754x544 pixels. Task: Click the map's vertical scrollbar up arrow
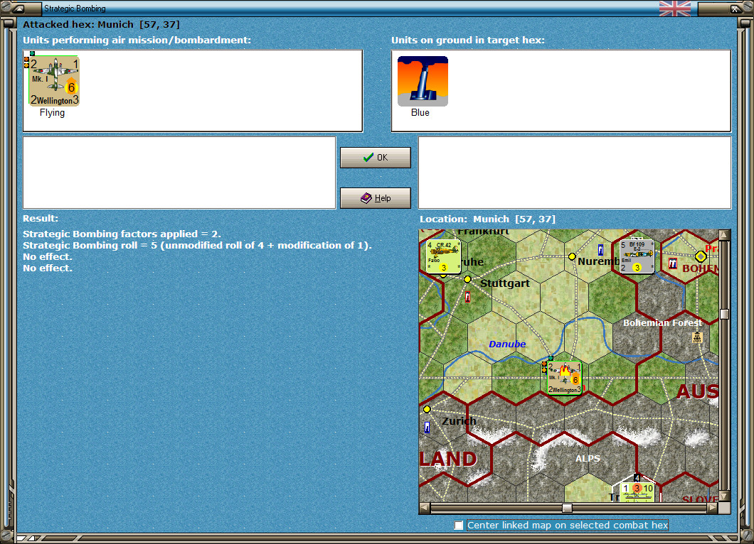724,235
